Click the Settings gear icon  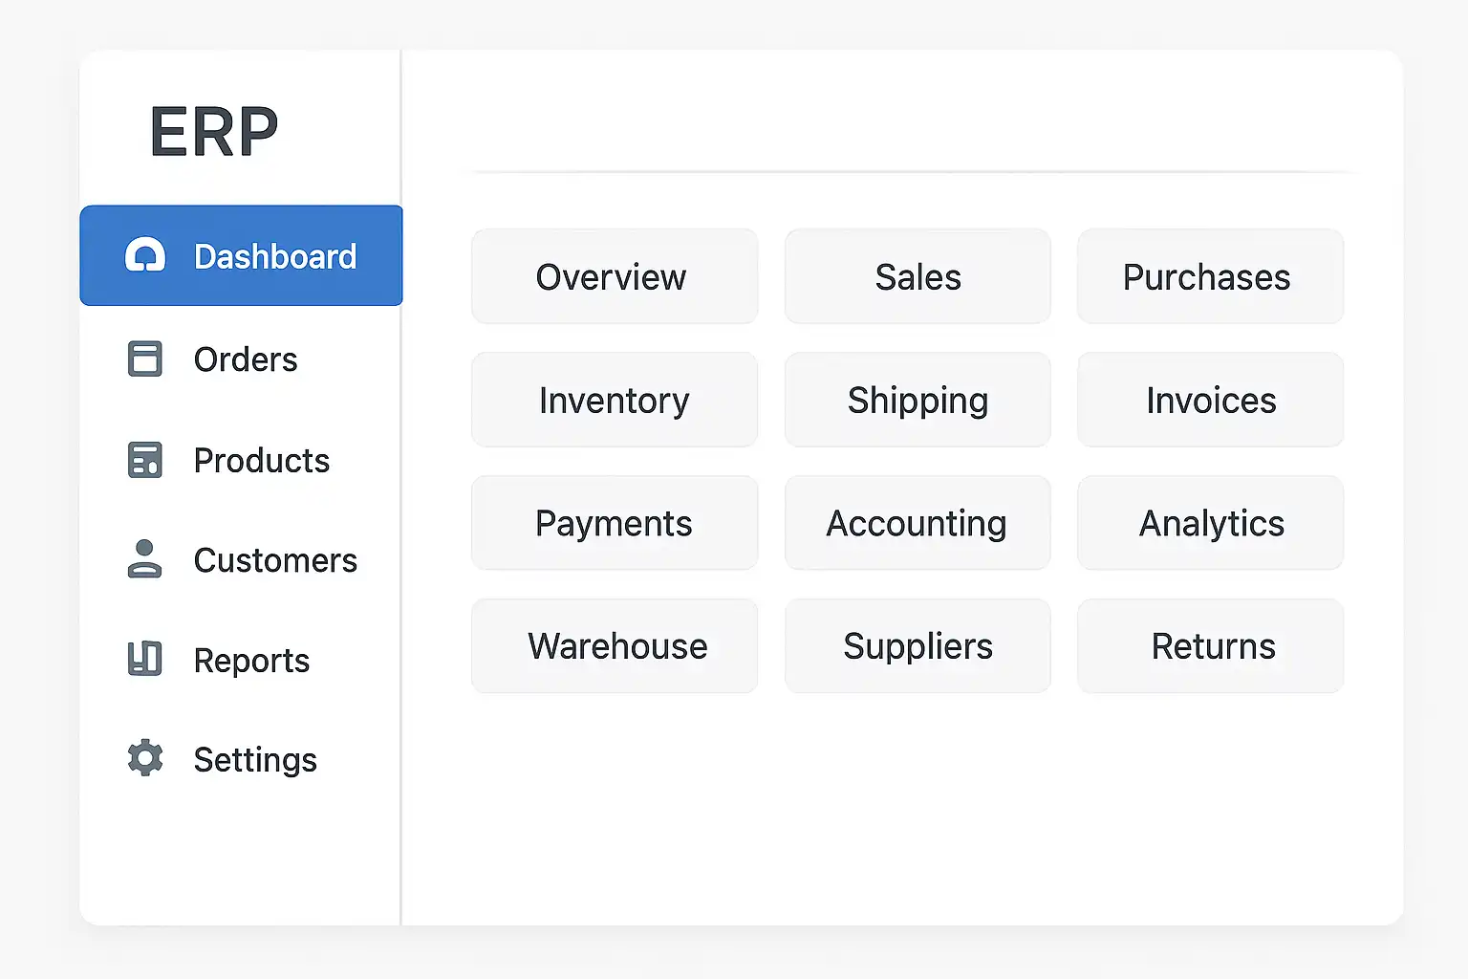tap(145, 758)
